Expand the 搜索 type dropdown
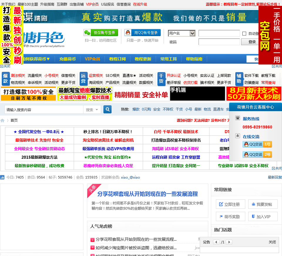Image resolution: width=282 pixels, height=256 pixels. (x=92, y=110)
